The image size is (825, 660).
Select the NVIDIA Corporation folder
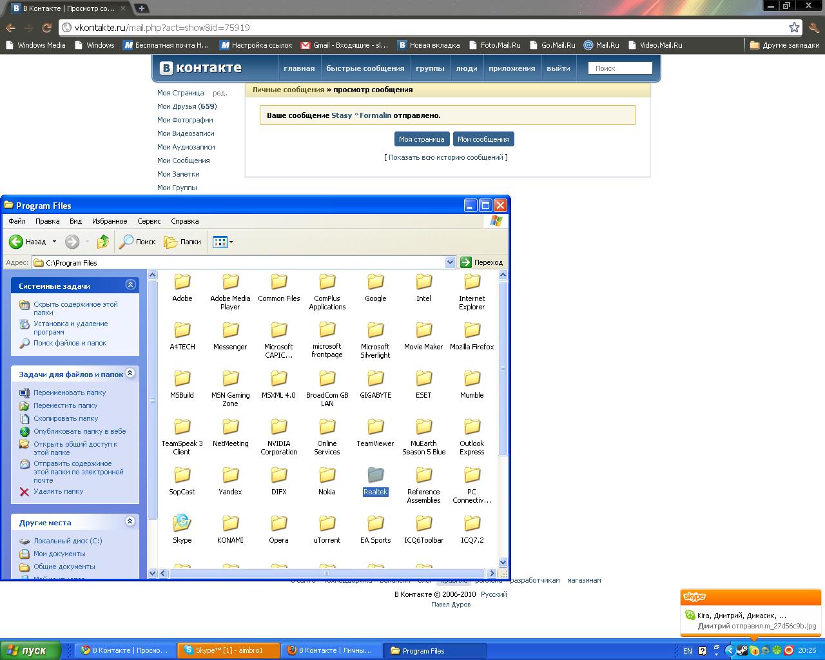279,436
